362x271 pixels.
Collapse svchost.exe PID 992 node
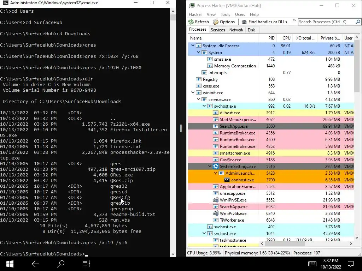click(204, 106)
